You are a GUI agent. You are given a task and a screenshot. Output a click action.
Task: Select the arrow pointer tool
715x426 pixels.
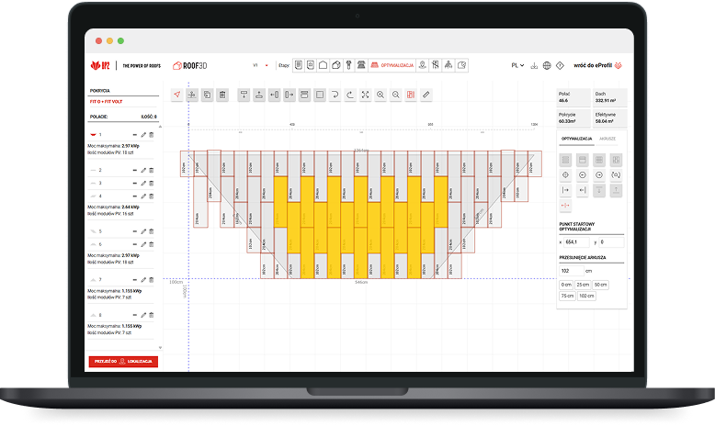click(x=177, y=95)
